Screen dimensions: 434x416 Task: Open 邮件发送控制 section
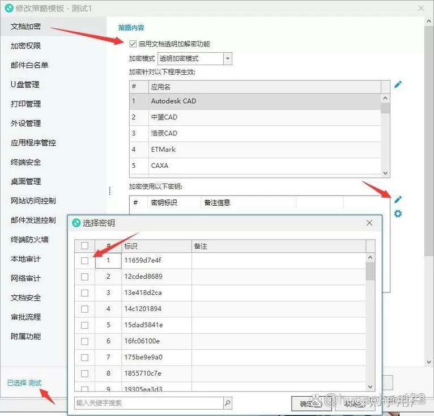(33, 220)
